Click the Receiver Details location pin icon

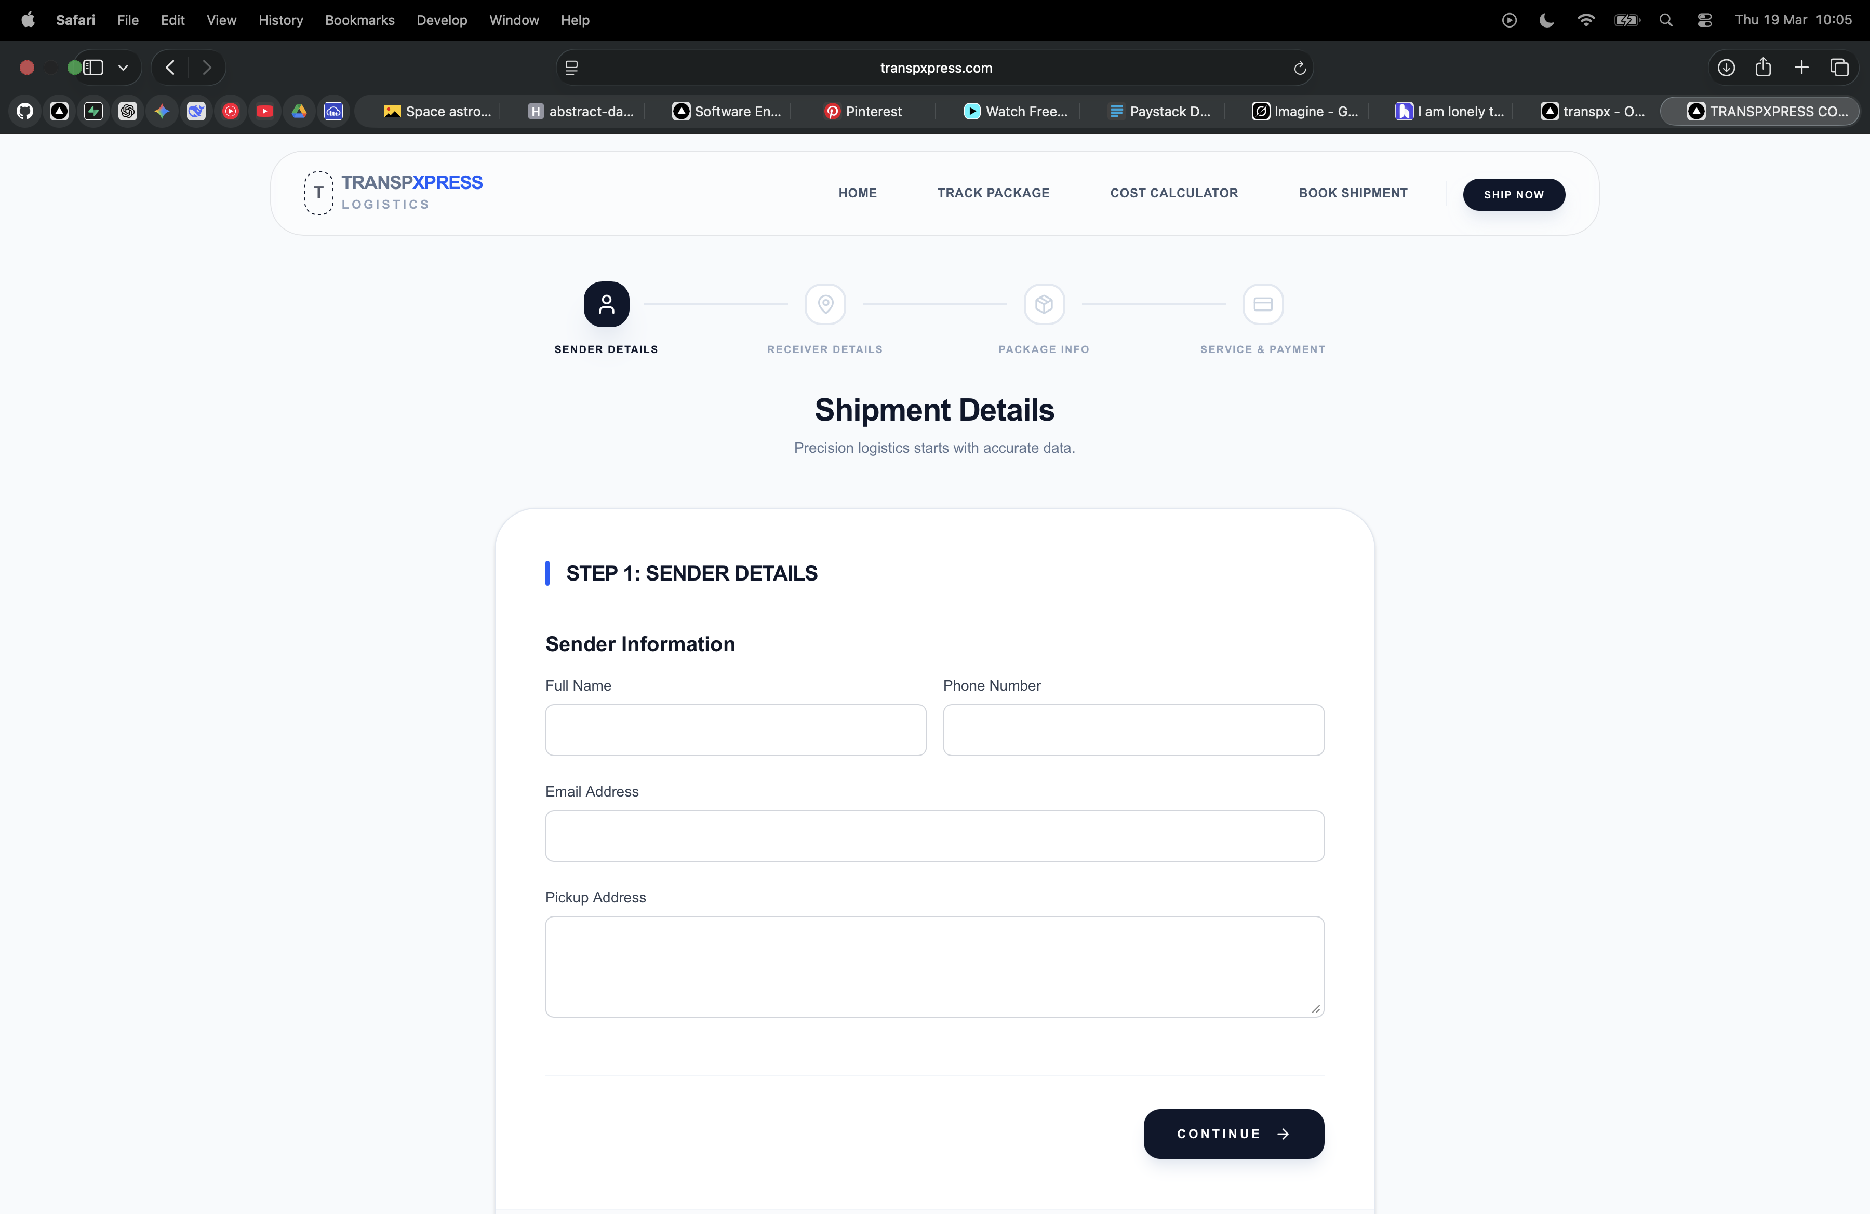825,304
